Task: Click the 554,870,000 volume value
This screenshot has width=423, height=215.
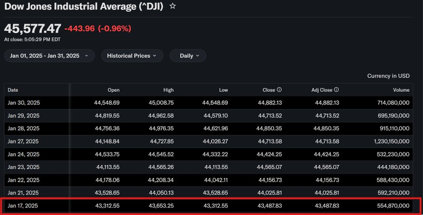Action: (x=393, y=206)
